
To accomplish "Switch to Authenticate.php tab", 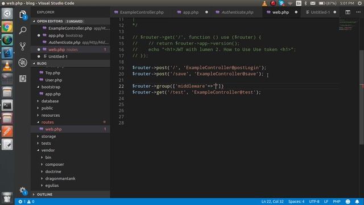I will pos(237,12).
